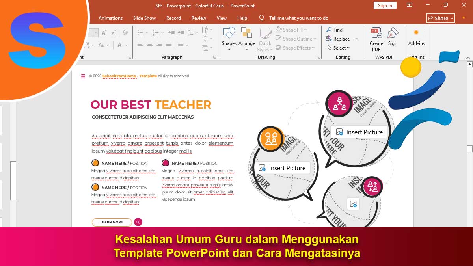Switch to the Slide Show tab

point(144,18)
